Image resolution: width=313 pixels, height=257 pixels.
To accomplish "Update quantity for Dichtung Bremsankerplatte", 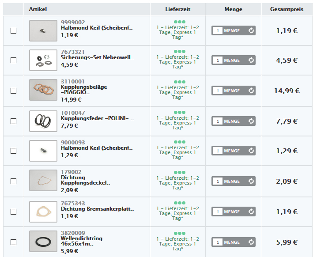I will pyautogui.click(x=251, y=212).
